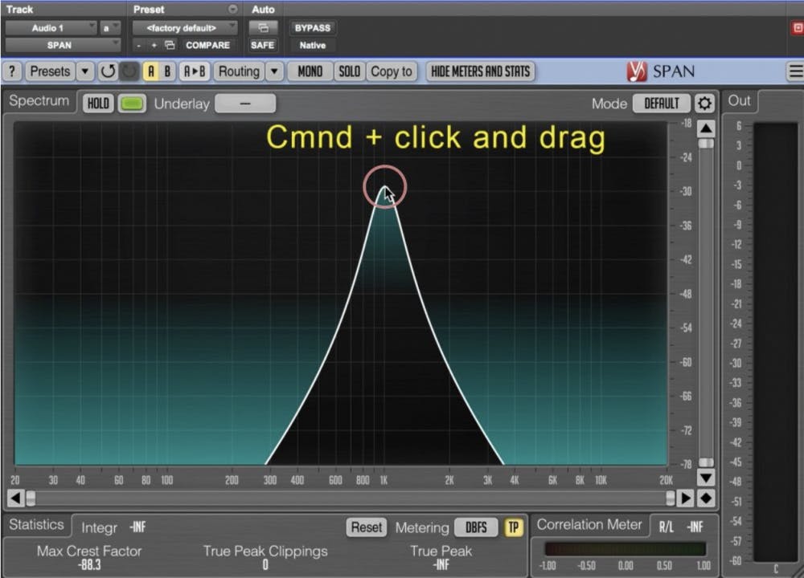Switch to the Statistics tab
Image resolution: width=804 pixels, height=578 pixels.
click(35, 525)
